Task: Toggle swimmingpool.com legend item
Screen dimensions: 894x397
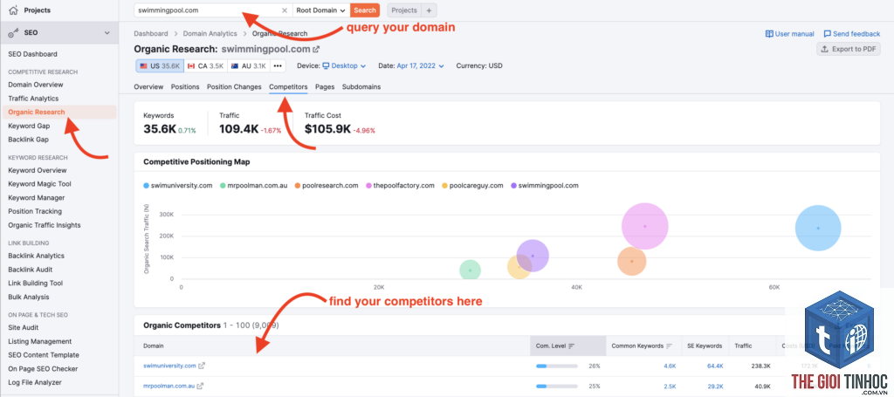Action: click(545, 186)
